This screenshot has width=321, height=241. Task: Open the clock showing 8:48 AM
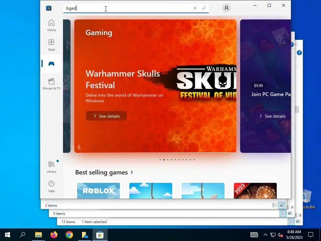294,235
